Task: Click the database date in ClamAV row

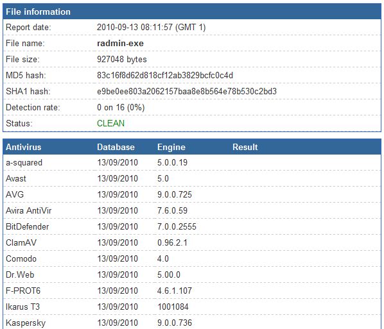Action: click(118, 242)
